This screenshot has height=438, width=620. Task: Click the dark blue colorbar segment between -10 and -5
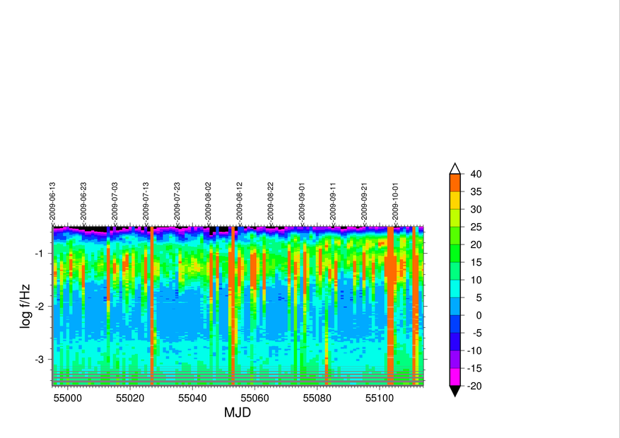tap(455, 342)
